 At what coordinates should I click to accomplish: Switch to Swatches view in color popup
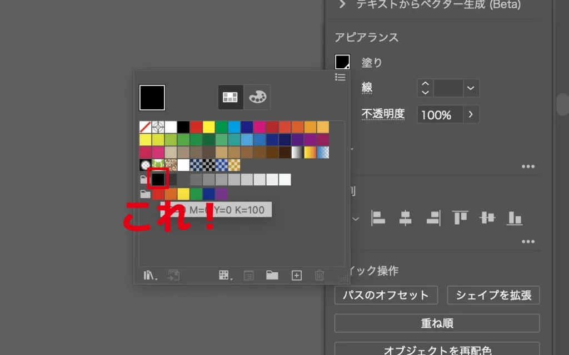(230, 97)
